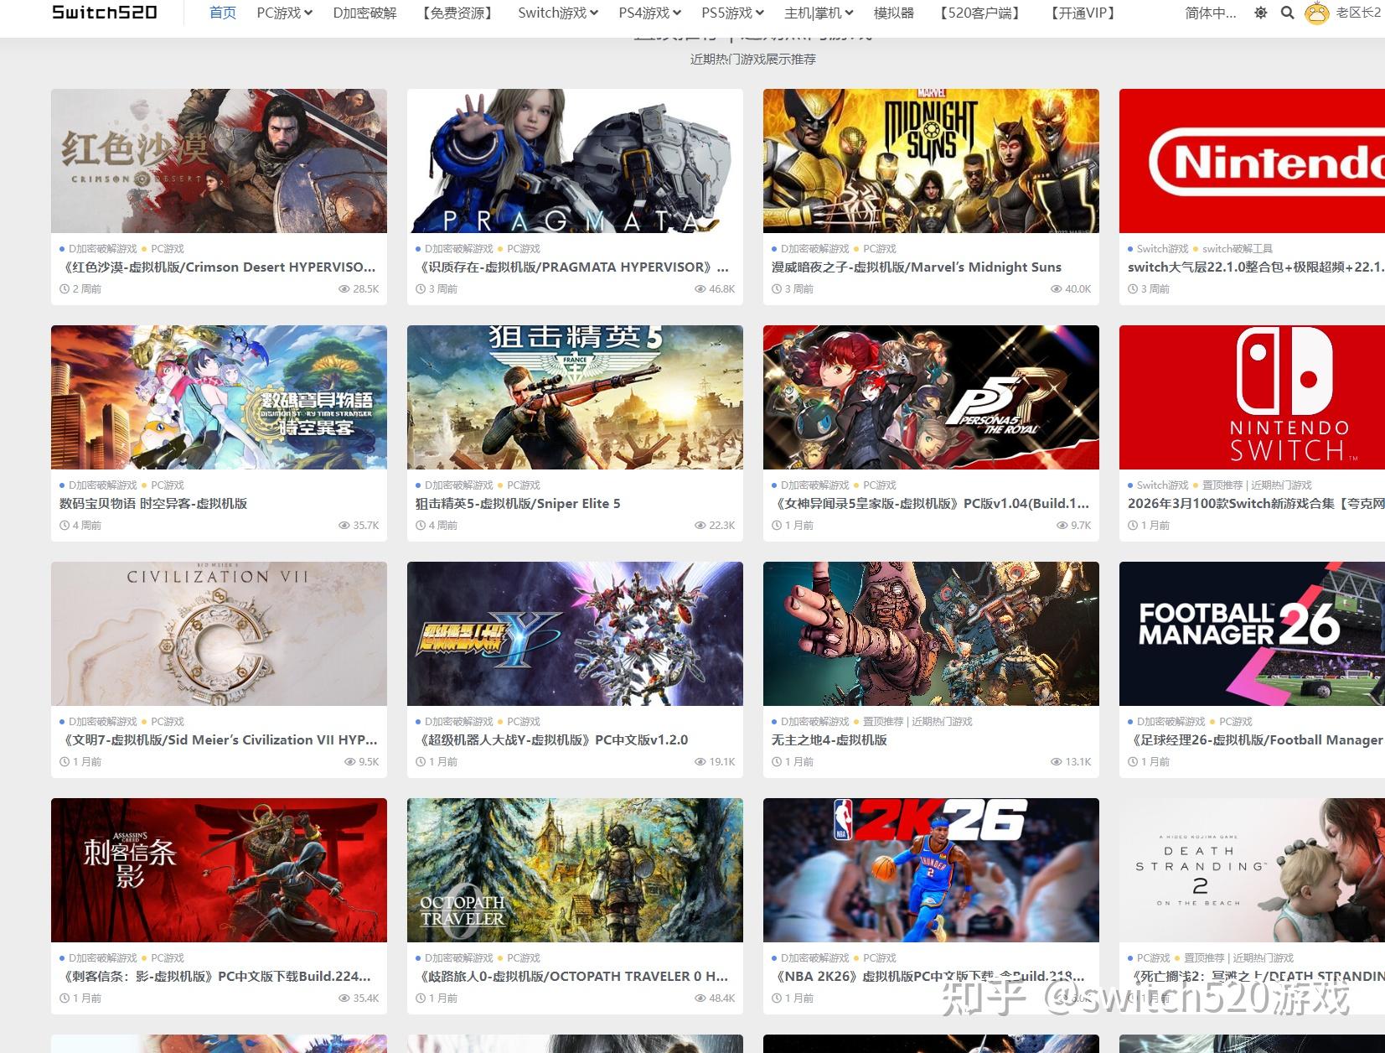Open the search magnifier icon
1385x1053 pixels.
[1288, 13]
